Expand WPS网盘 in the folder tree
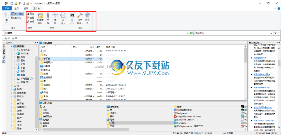The image size is (282, 135). coord(15,50)
